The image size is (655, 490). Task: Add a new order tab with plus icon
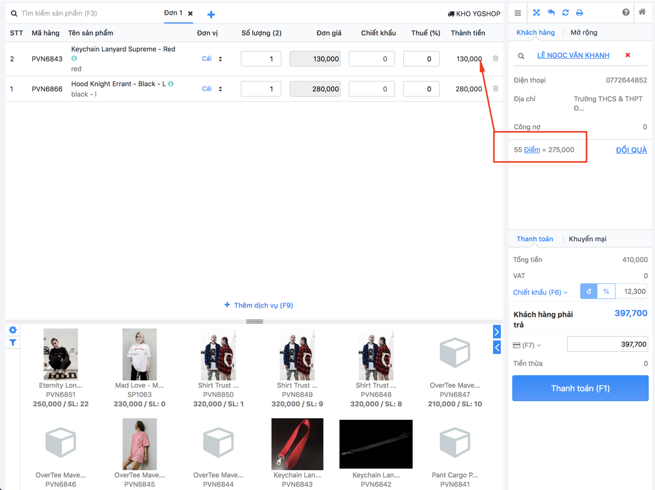tap(211, 15)
